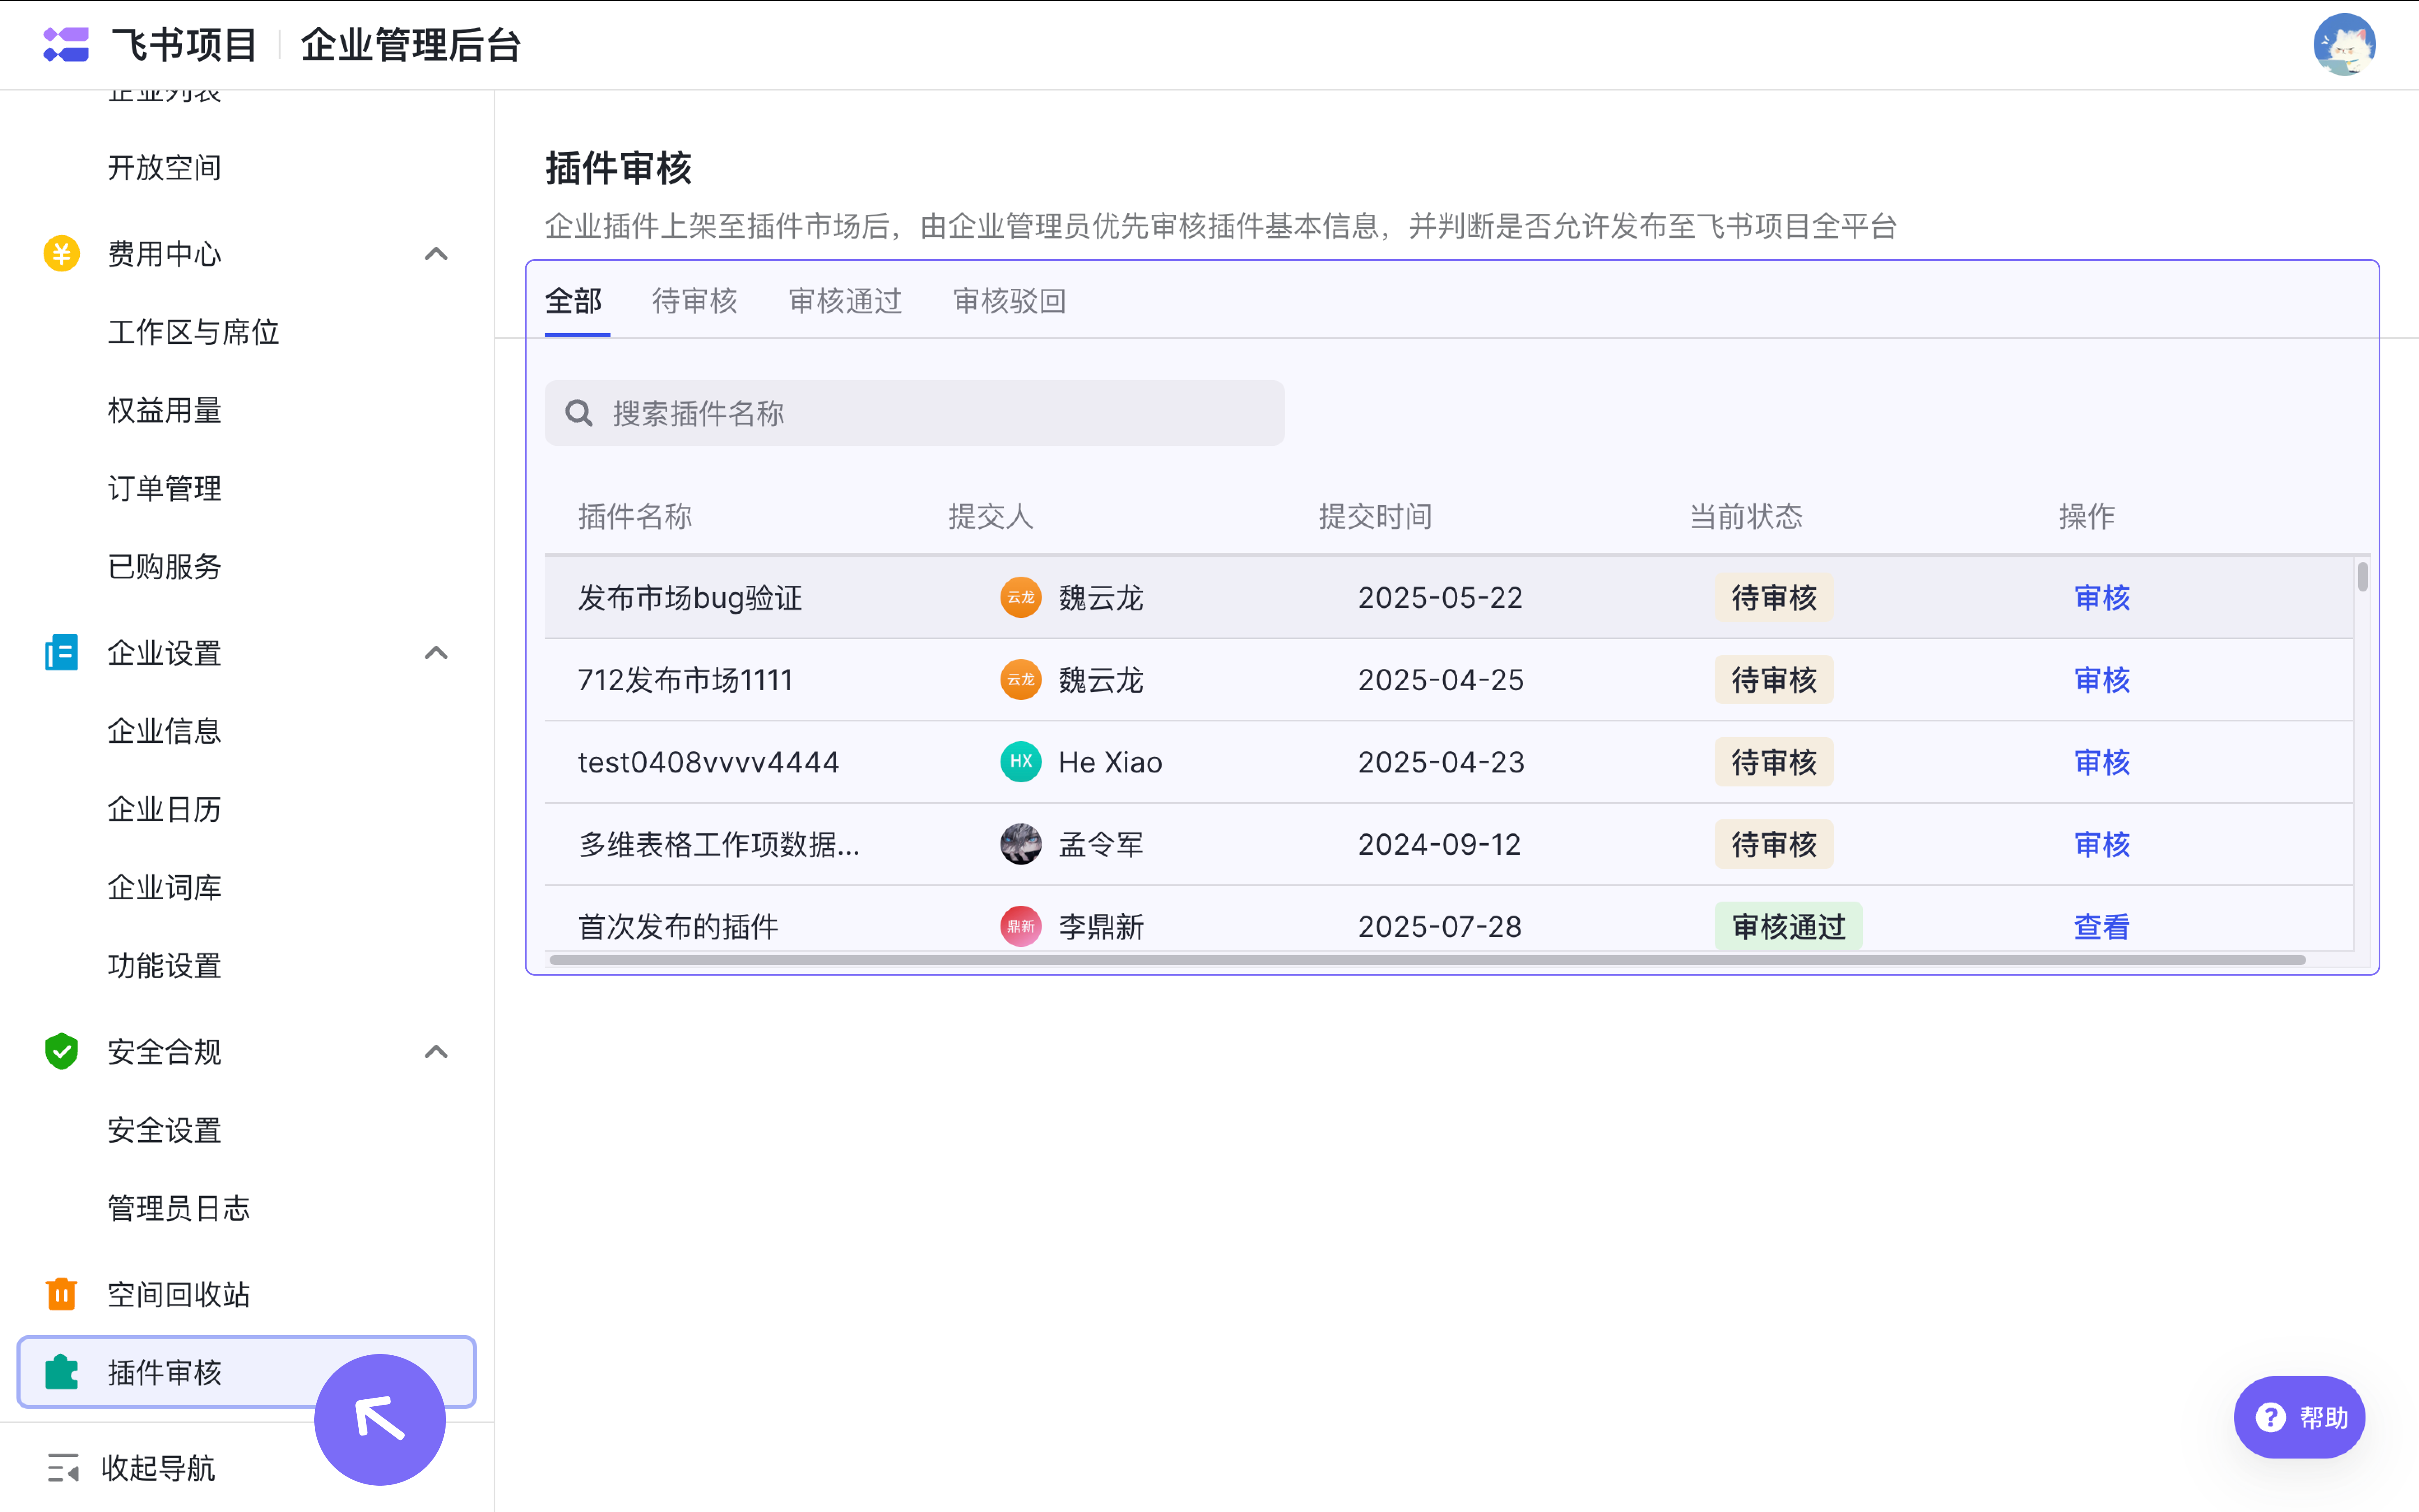Viewport: 2419px width, 1512px height.
Task: Click the 搜索插件名称 search field
Action: tap(914, 413)
